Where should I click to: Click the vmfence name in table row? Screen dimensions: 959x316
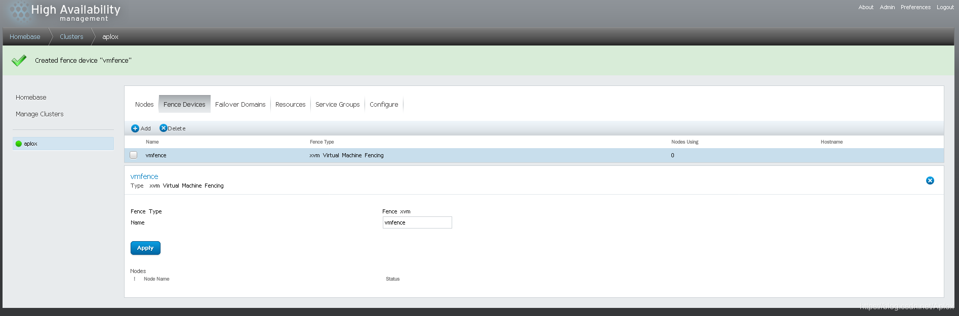tap(156, 155)
